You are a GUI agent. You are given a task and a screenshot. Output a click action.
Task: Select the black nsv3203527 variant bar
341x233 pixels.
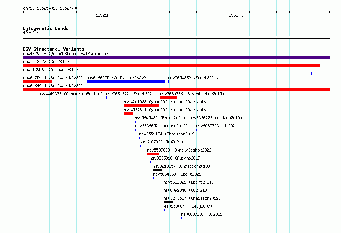click(x=168, y=202)
